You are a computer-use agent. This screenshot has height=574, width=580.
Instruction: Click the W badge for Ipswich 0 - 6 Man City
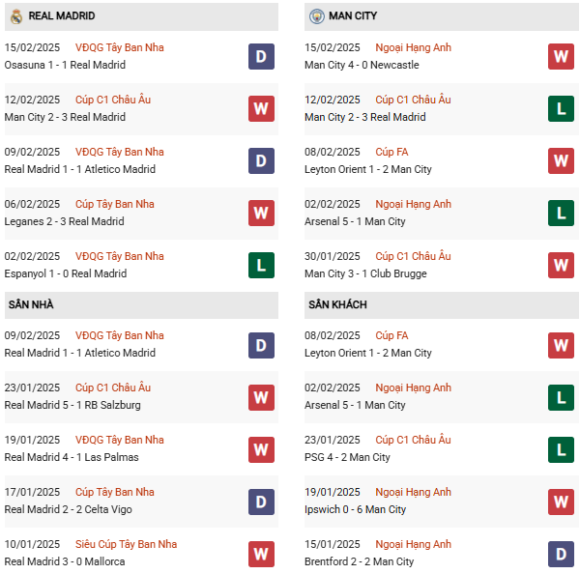click(561, 502)
